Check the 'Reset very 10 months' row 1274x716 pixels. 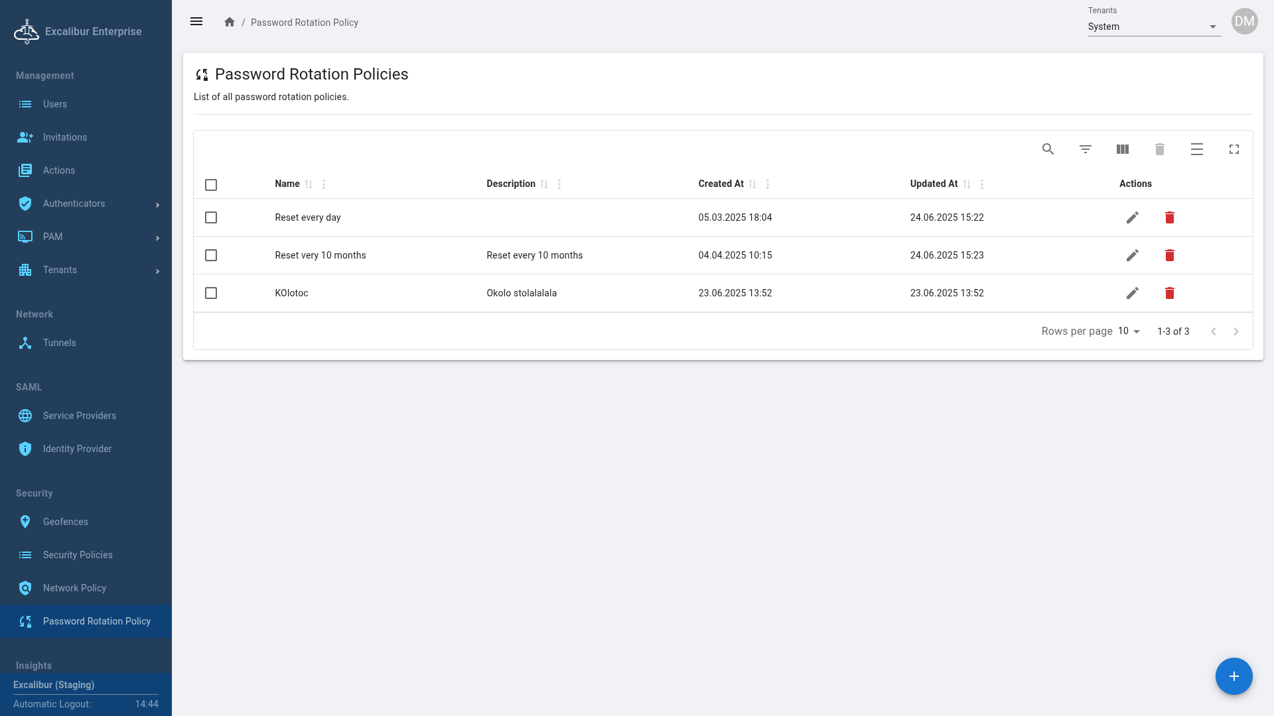(x=211, y=255)
